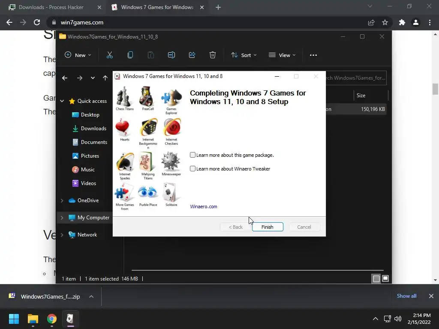The image size is (439, 329).
Task: Click Show all downloads
Action: pyautogui.click(x=406, y=296)
